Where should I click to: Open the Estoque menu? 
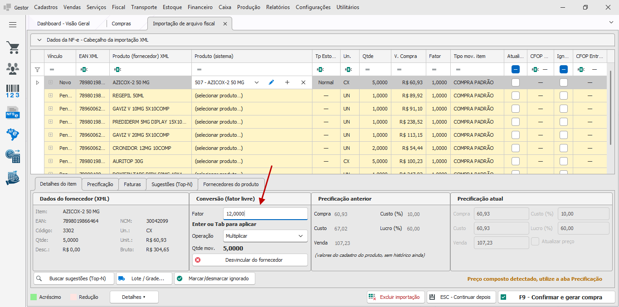click(x=172, y=7)
